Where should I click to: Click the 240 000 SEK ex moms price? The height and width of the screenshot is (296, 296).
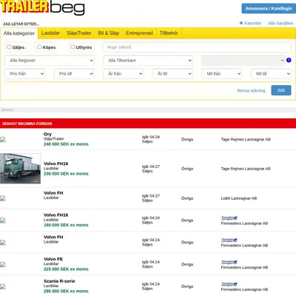click(66, 144)
